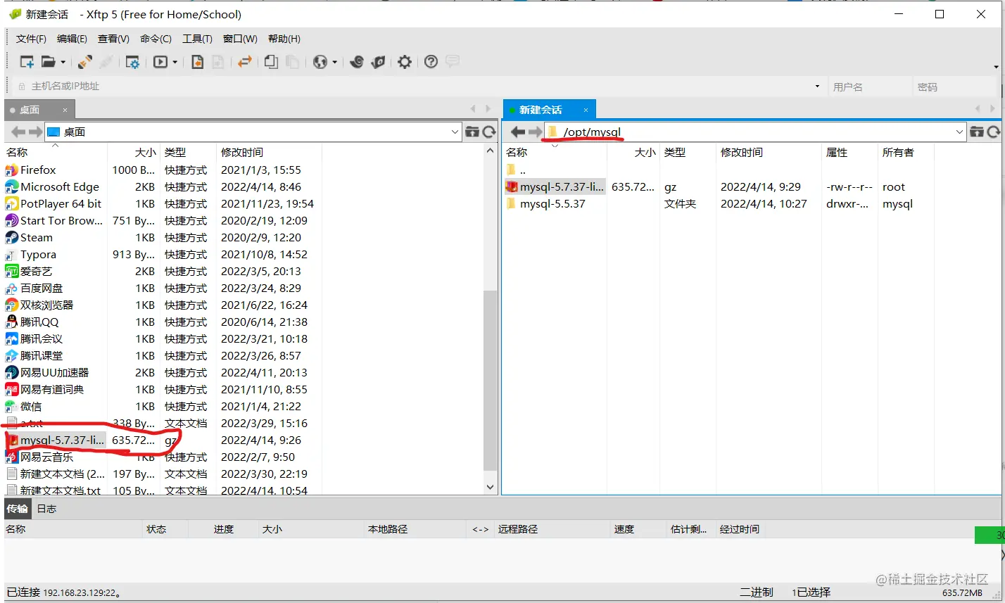The height and width of the screenshot is (603, 1005).
Task: Launch Xshell via the spiral icon
Action: [x=357, y=62]
